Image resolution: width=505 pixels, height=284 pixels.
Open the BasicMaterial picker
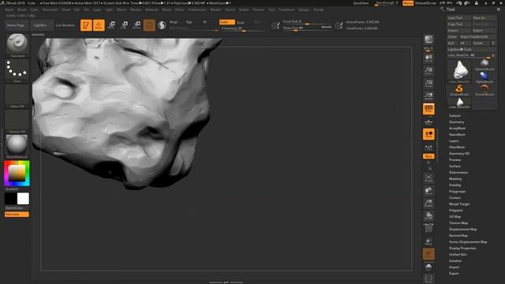17,147
